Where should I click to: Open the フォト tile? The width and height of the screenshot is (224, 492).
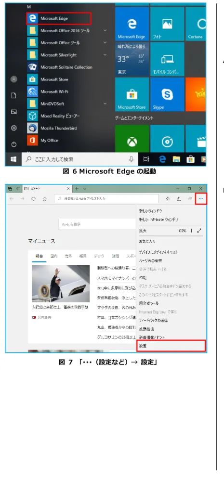[167, 24]
